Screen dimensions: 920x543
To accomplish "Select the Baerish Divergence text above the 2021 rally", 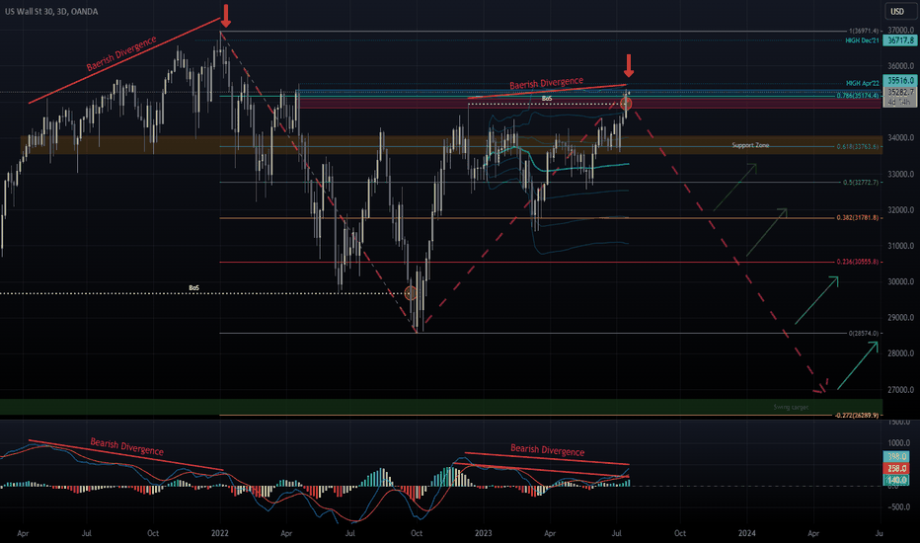I will (x=121, y=53).
